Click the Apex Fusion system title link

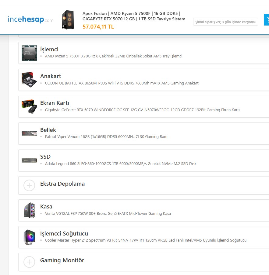tap(134, 16)
